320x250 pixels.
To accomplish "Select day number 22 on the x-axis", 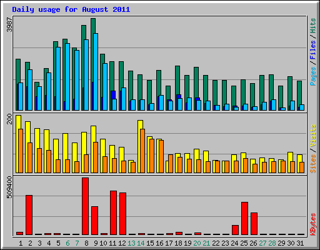I will pyautogui.click(x=216, y=243).
